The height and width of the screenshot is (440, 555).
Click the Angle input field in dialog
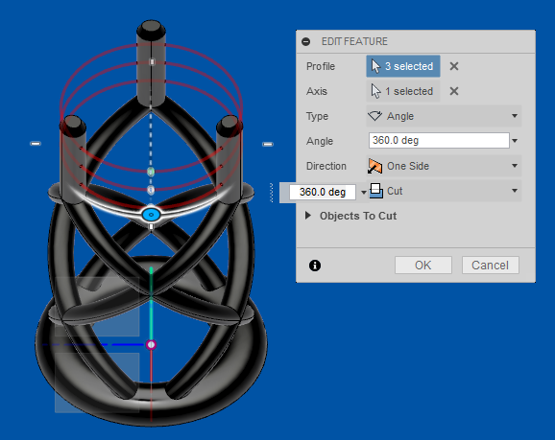439,141
